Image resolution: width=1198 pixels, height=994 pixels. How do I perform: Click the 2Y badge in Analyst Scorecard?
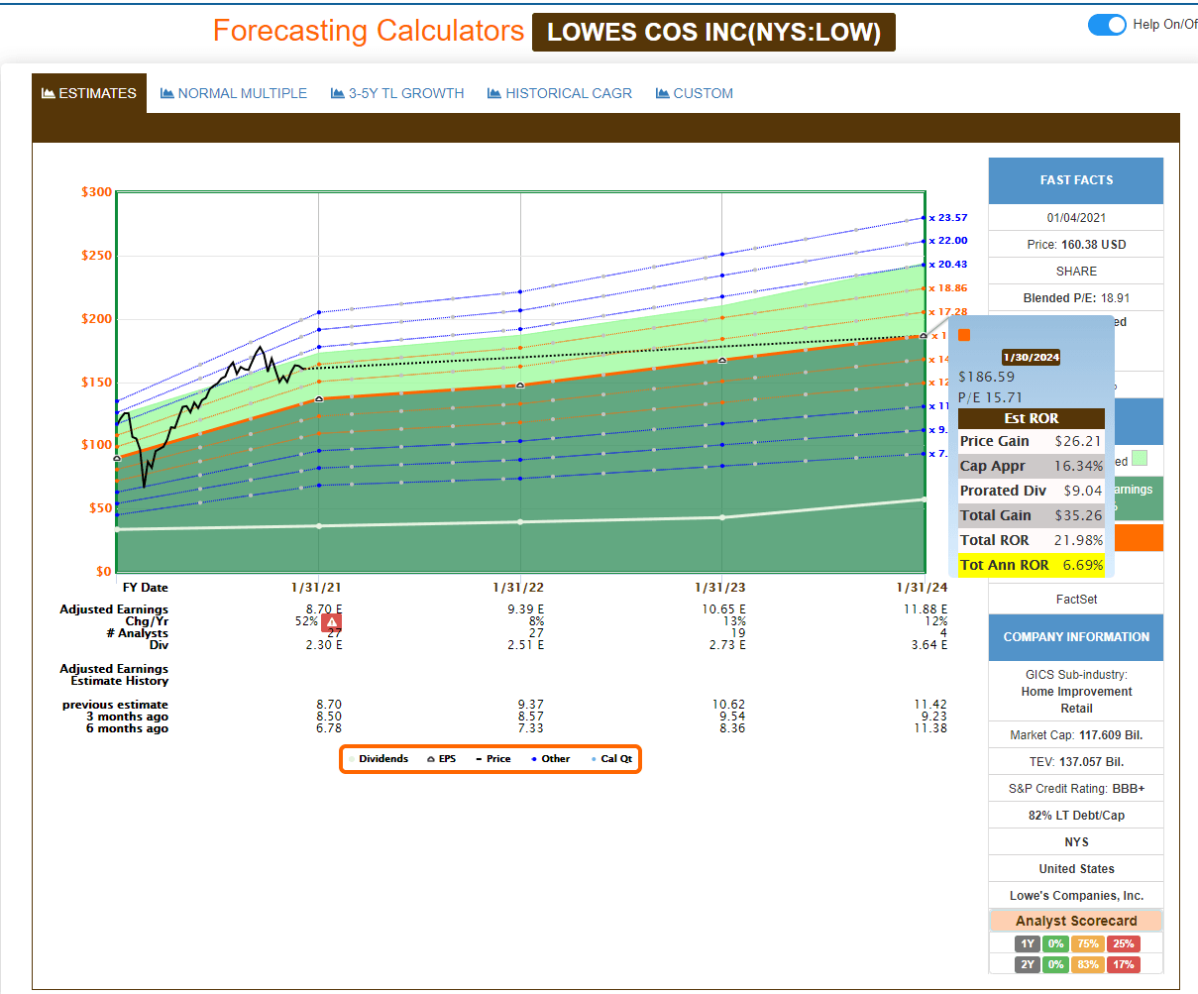(1027, 964)
